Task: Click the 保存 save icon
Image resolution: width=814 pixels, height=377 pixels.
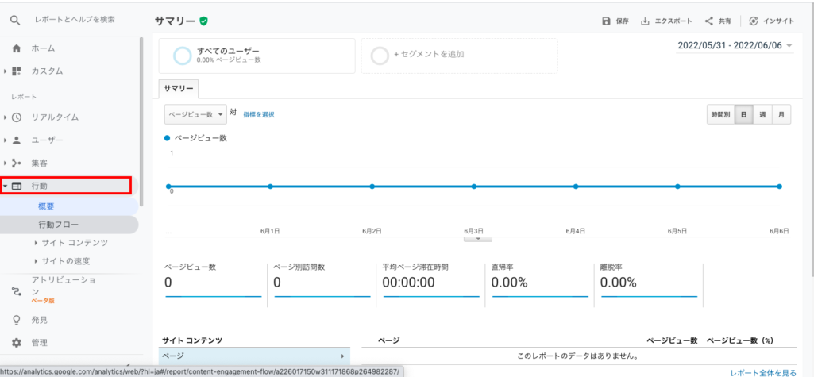Action: (x=606, y=21)
